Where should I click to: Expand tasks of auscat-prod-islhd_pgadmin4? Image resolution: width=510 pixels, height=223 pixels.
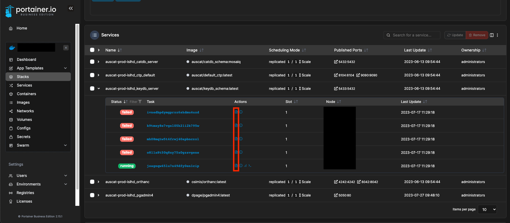point(99,195)
